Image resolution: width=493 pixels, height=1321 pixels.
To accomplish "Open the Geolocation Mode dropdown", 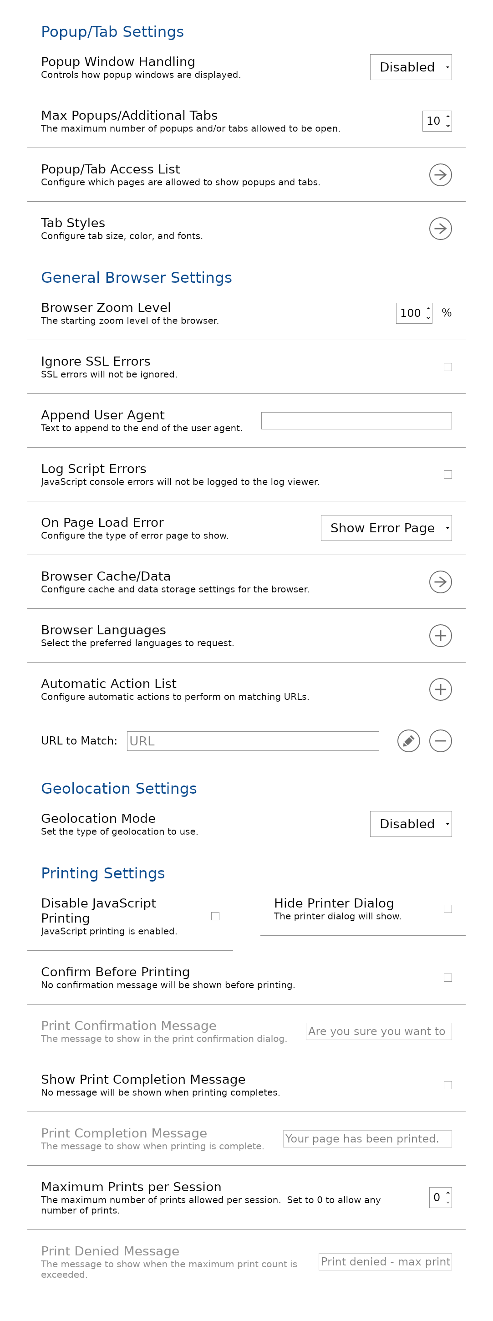I will (x=411, y=824).
